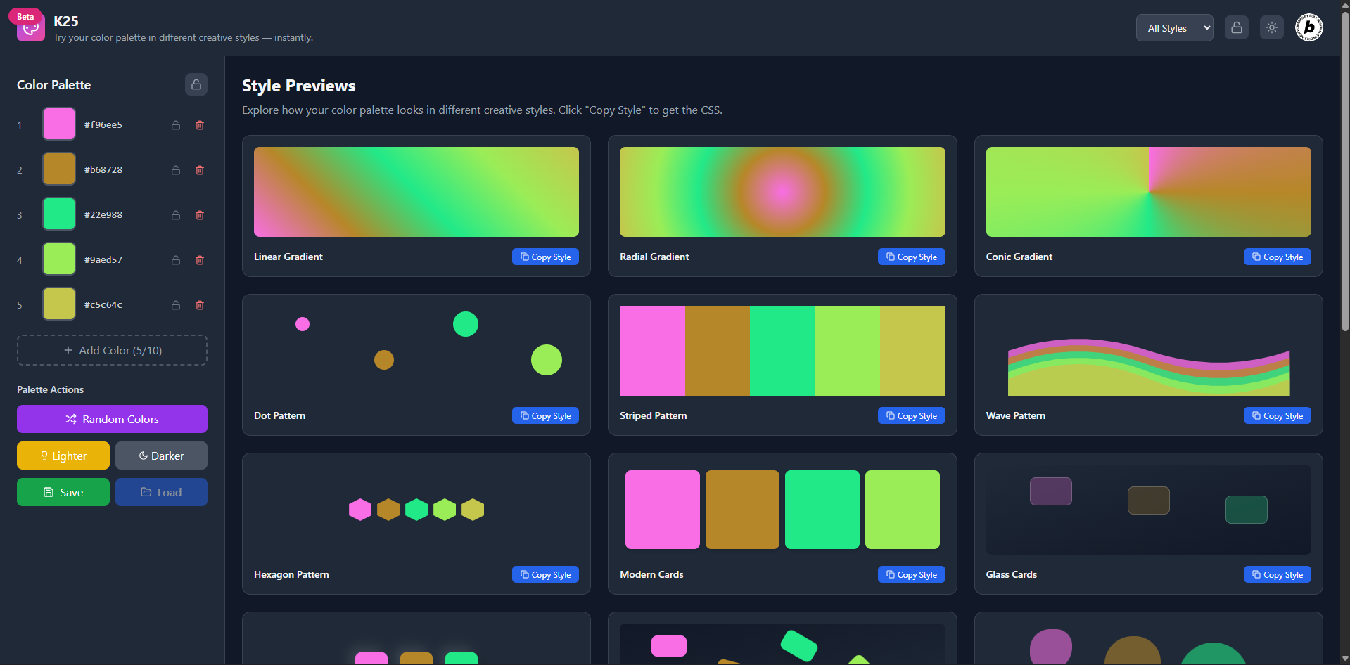Load a saved palette

pos(161,492)
